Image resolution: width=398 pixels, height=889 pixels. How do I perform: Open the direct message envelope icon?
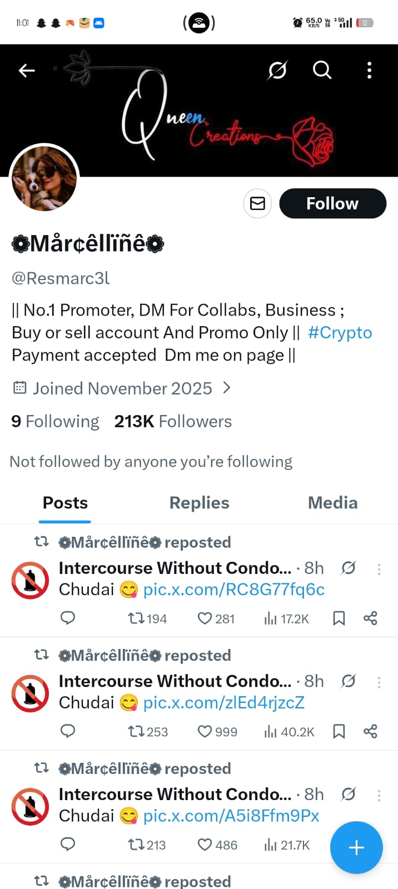[257, 203]
